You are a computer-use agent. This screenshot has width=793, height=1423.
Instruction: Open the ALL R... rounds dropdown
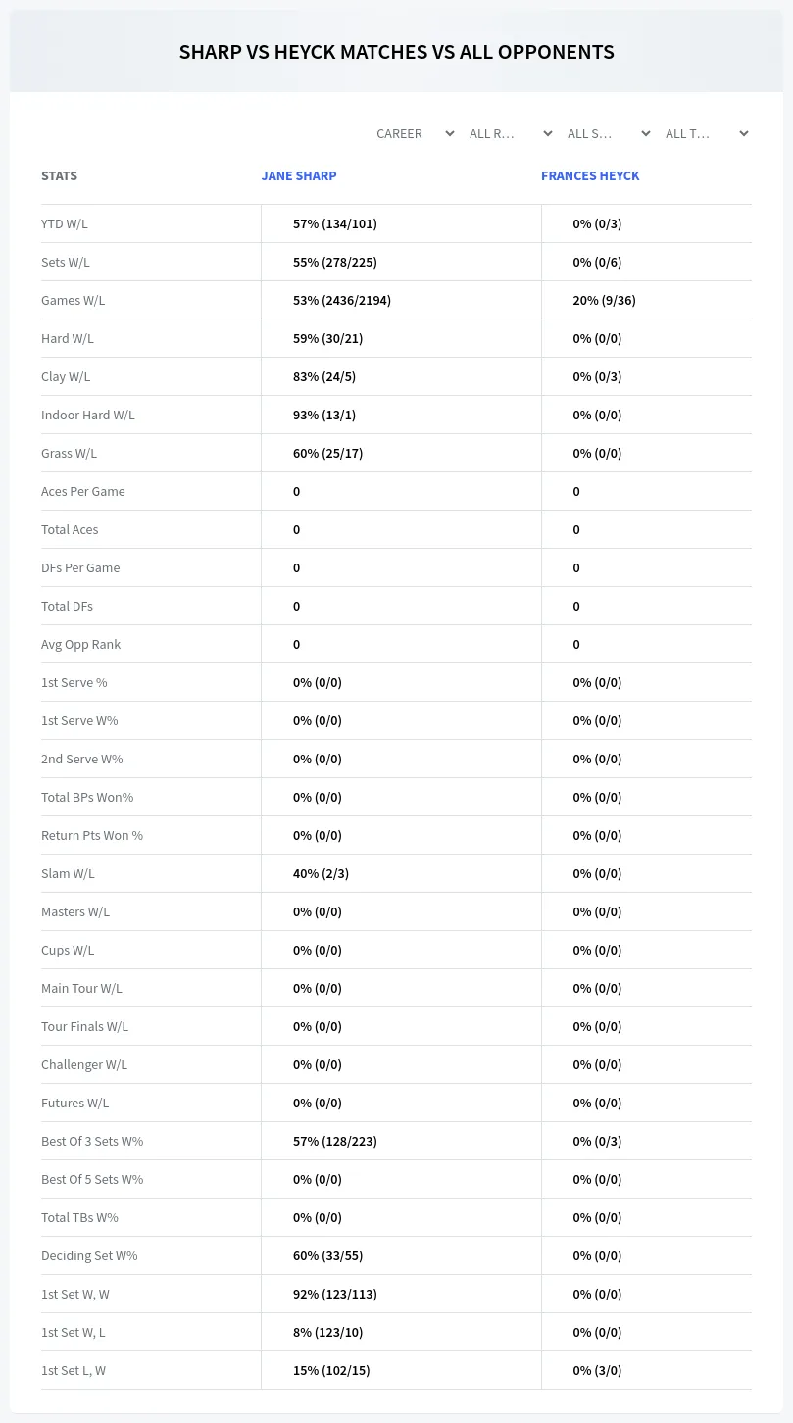click(510, 133)
